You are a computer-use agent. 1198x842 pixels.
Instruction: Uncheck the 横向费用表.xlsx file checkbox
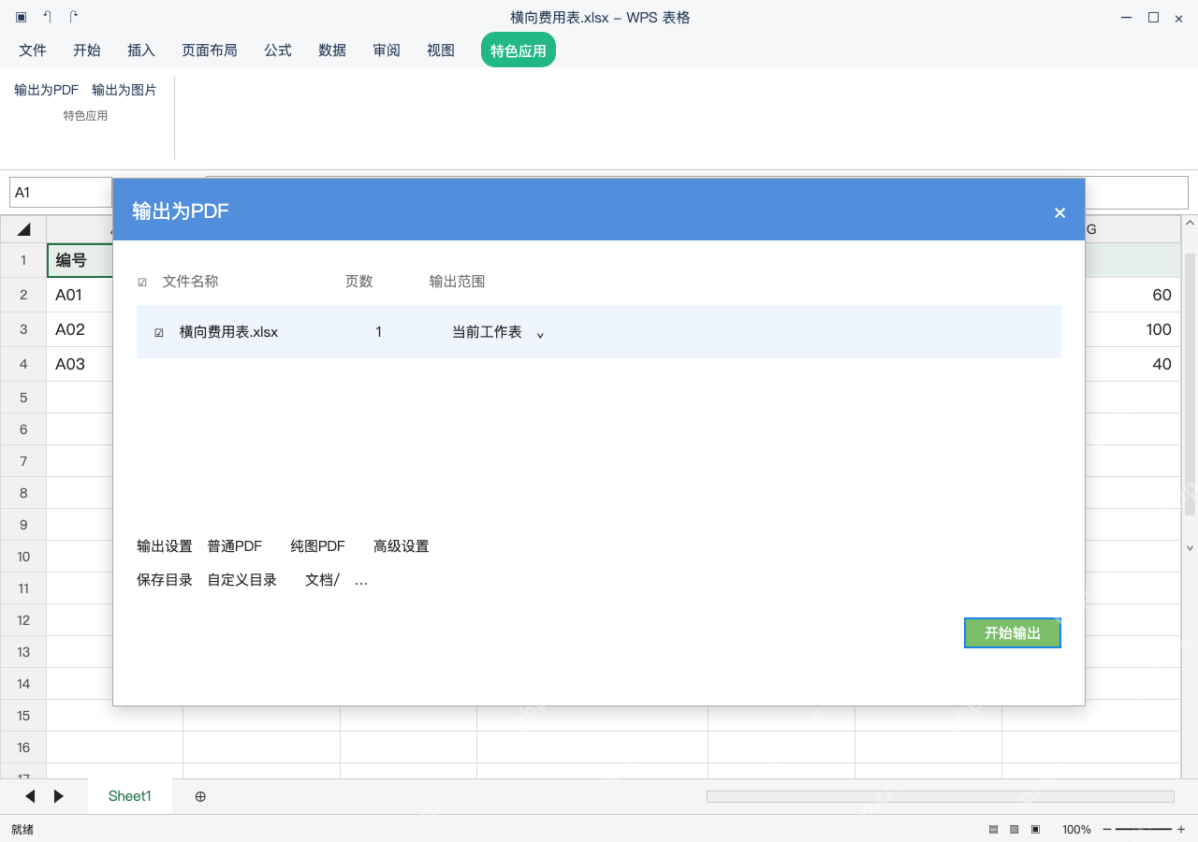coord(159,332)
